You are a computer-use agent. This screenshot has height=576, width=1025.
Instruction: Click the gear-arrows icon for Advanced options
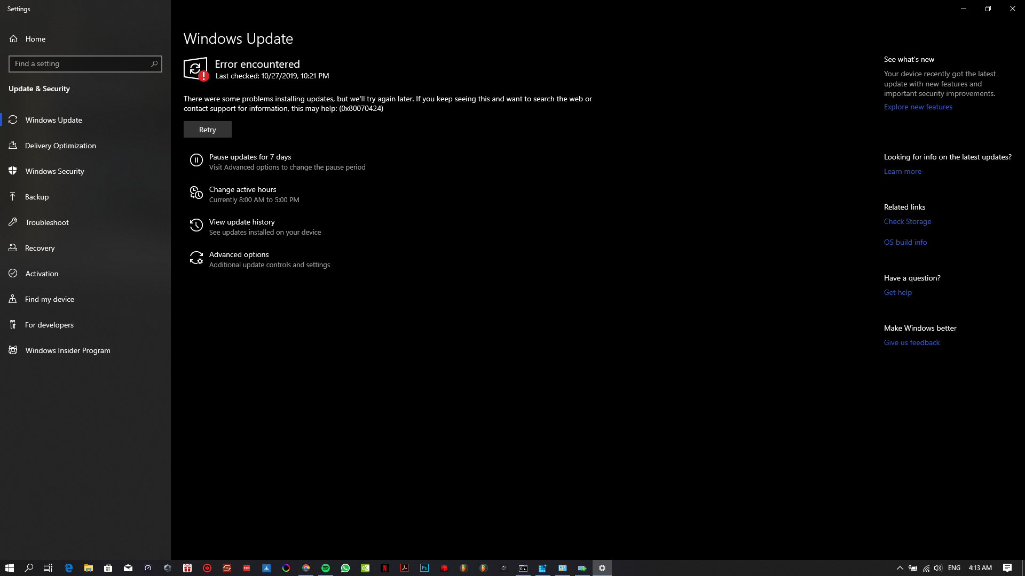coord(196,258)
